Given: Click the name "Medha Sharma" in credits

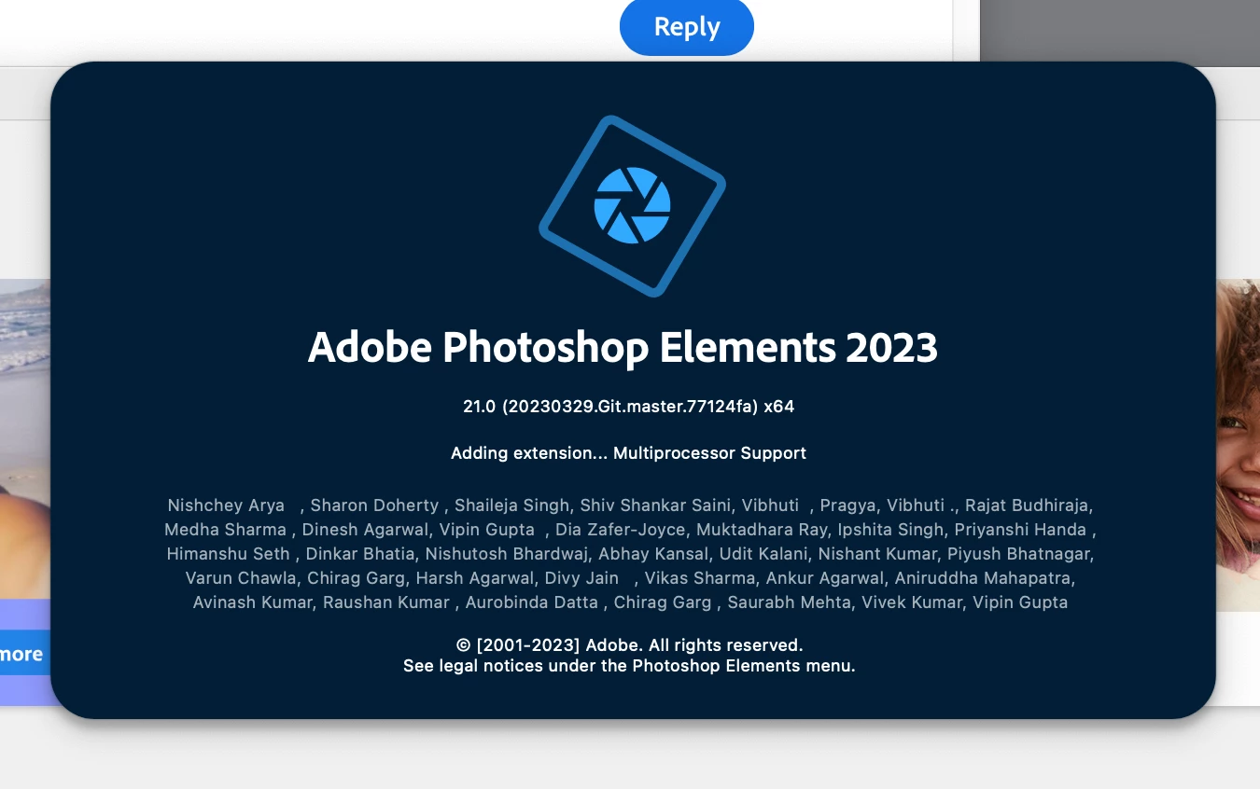Looking at the screenshot, I should coord(225,530).
